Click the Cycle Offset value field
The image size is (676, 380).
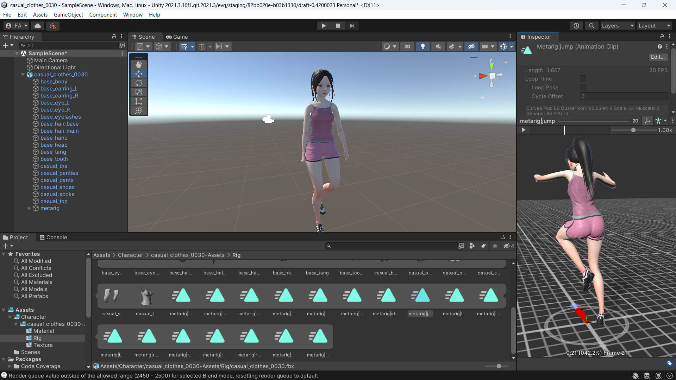tap(624, 96)
